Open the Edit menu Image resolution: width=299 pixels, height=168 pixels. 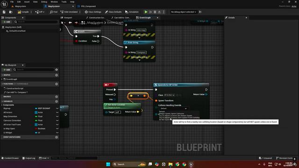[x=19, y=2]
